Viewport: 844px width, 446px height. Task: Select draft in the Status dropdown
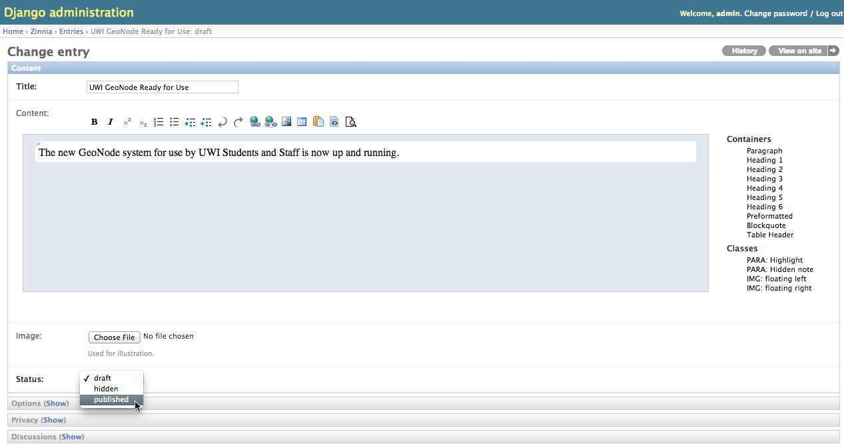tap(111, 378)
